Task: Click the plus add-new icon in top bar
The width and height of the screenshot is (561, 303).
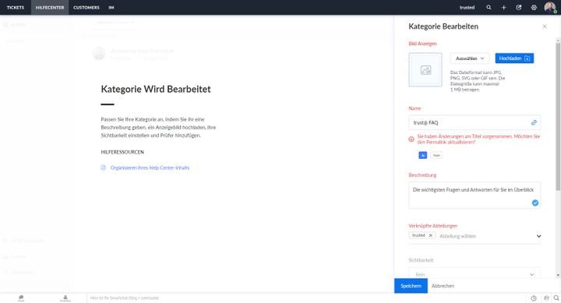Action: coord(503,8)
